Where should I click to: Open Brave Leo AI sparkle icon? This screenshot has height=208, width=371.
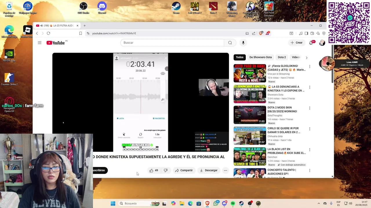pos(318,34)
